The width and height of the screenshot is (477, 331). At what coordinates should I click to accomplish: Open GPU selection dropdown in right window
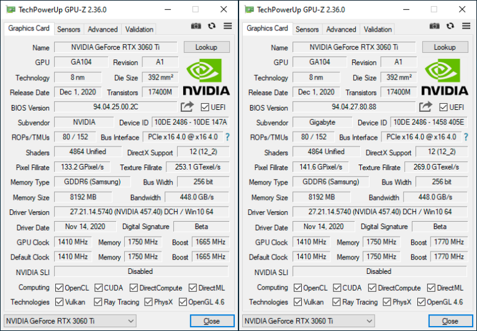pyautogui.click(x=309, y=321)
